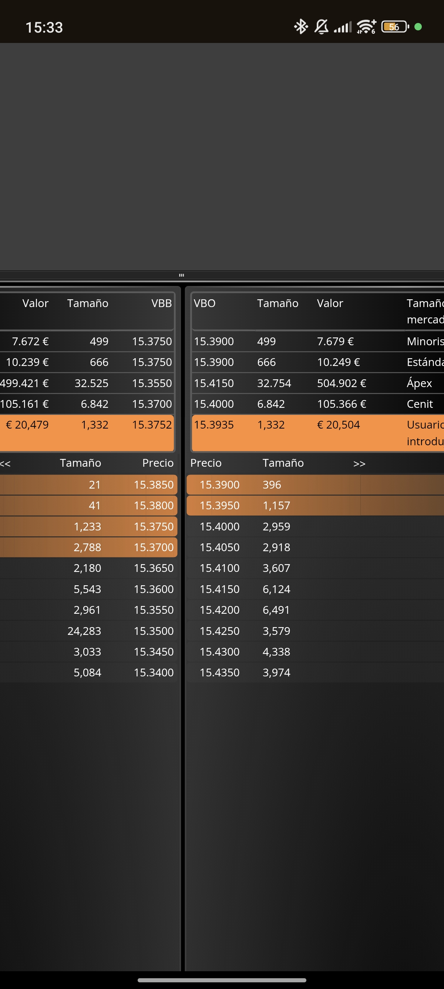Select the Precio header on the ask depth list
Image resolution: width=444 pixels, height=989 pixels.
206,463
